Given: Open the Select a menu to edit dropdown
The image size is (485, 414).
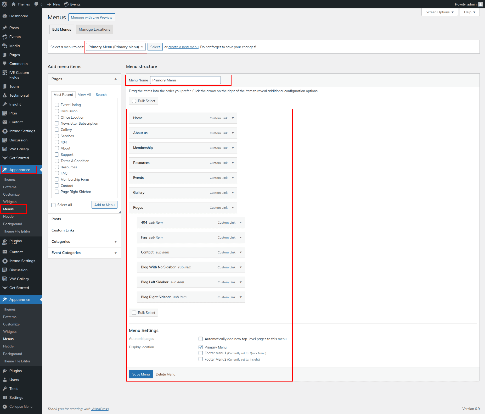Looking at the screenshot, I should [x=116, y=47].
